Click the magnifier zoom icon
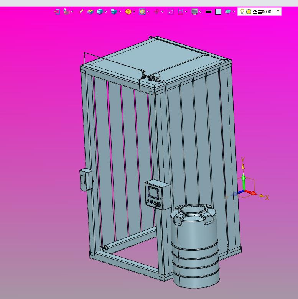 coord(142,12)
